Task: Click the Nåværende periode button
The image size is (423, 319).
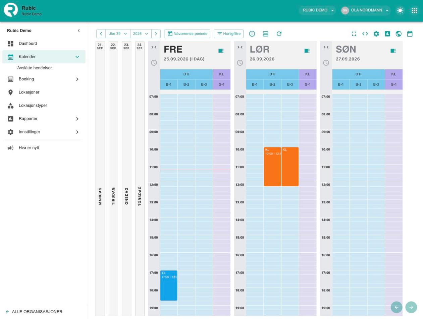Action: [x=187, y=34]
